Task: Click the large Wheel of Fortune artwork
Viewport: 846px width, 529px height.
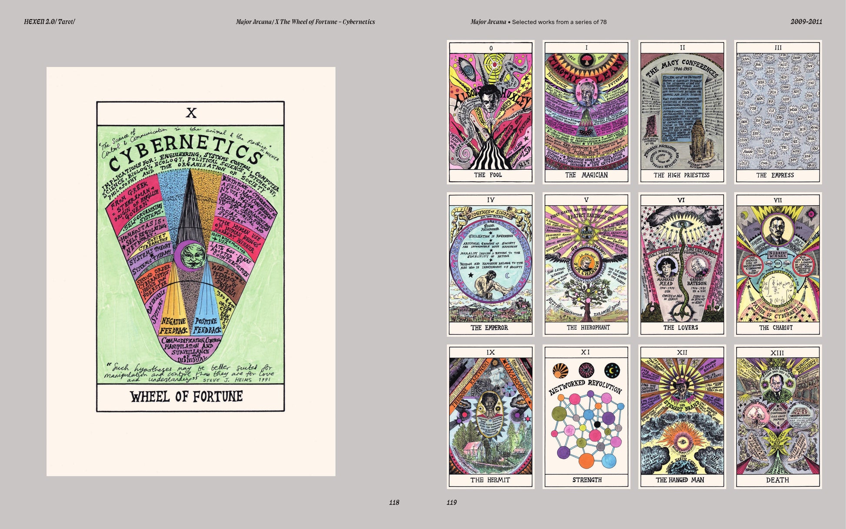Action: coord(190,256)
